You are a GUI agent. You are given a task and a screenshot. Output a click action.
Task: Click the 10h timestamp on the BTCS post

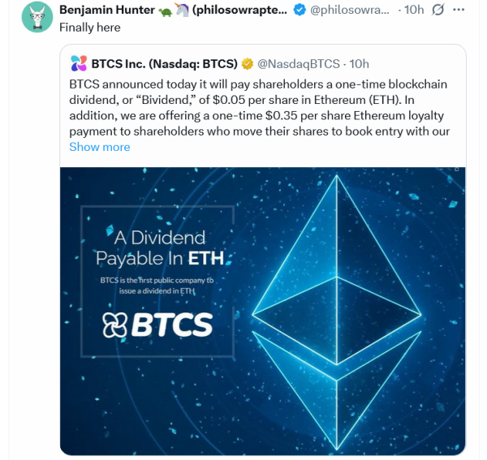[360, 63]
